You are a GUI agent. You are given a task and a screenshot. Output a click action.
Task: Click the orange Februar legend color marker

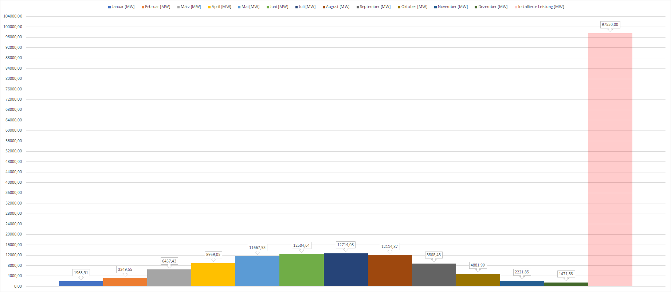(143, 7)
